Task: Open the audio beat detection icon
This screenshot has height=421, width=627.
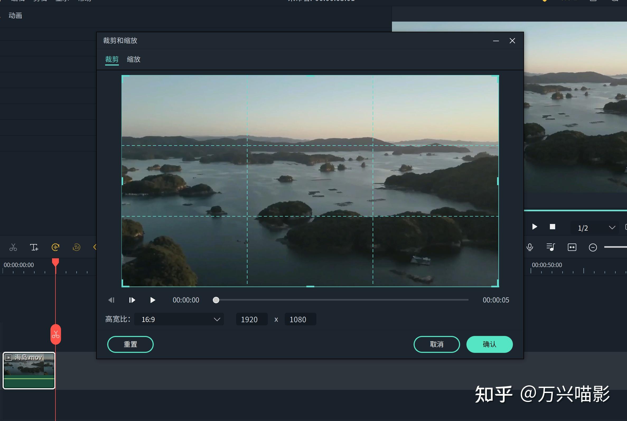Action: [x=55, y=247]
